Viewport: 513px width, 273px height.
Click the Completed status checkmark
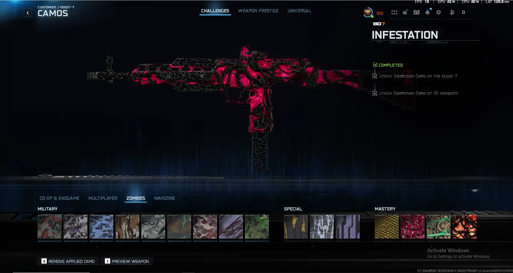[x=375, y=65]
